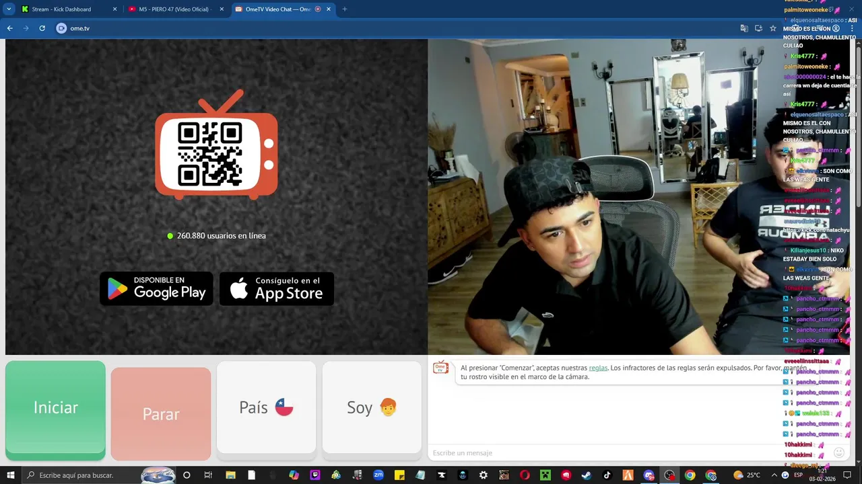862x484 pixels.
Task: Open a new browser tab
Action: point(345,9)
